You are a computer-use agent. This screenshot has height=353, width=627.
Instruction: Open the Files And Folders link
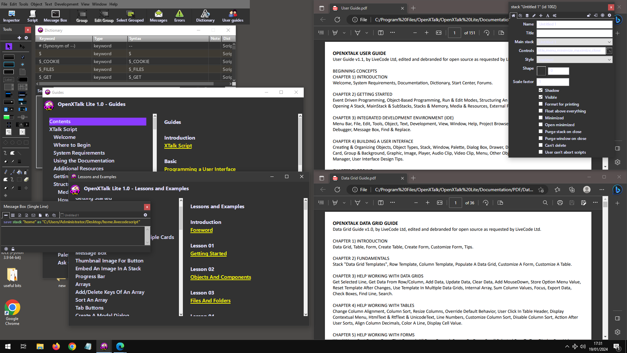[210, 301]
